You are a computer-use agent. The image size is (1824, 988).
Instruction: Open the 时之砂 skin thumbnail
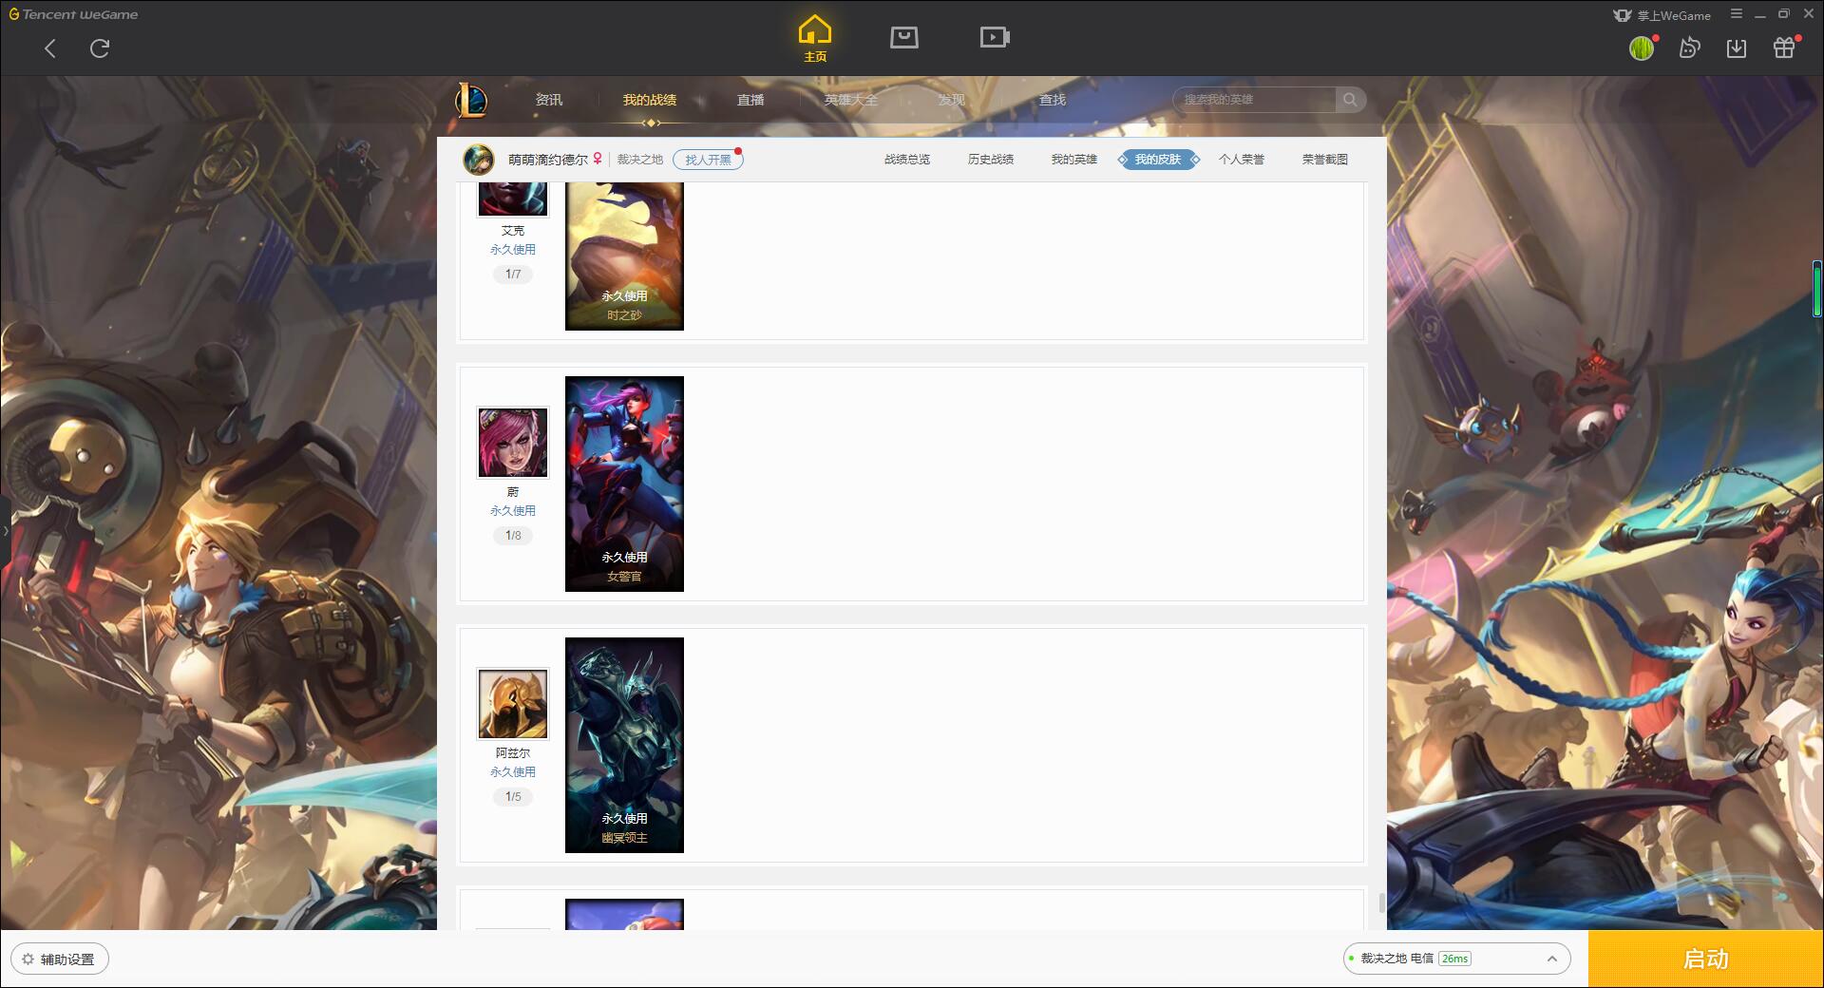[624, 256]
